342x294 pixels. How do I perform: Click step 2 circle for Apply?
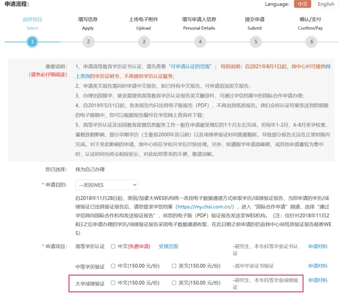[x=88, y=42]
